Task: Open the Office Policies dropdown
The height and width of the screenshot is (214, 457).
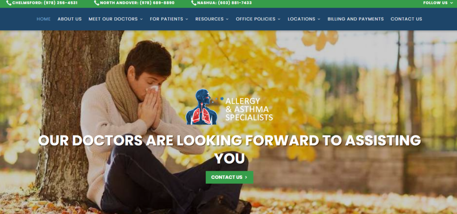Action: [258, 19]
